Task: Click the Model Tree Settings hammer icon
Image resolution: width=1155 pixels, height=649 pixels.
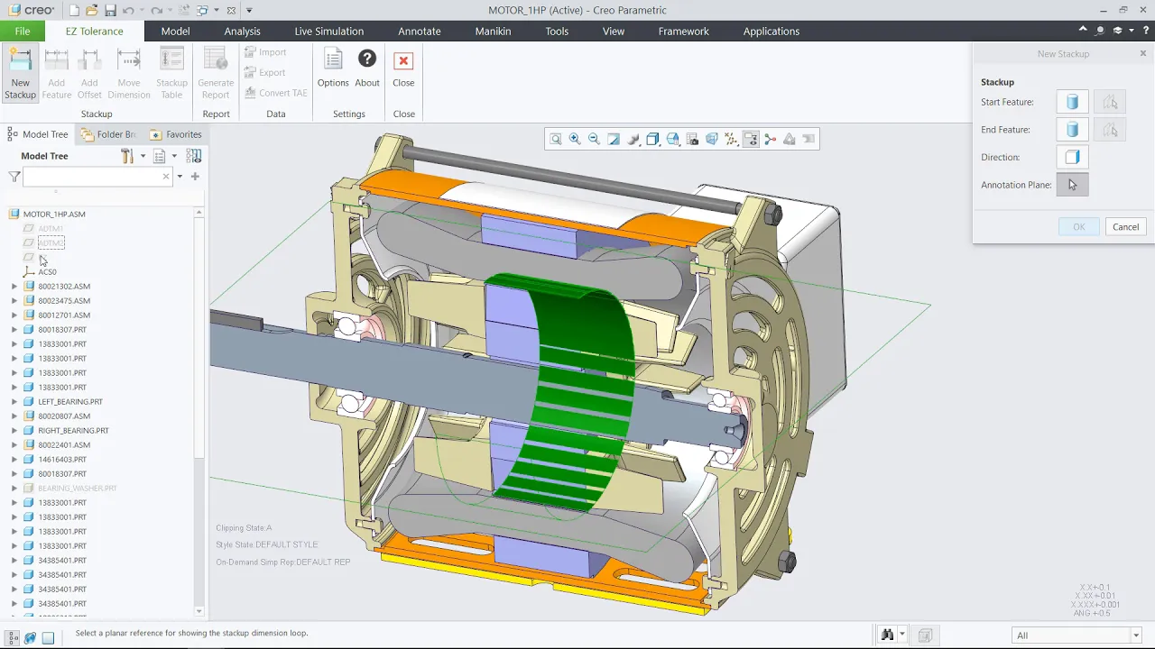Action: pyautogui.click(x=127, y=156)
